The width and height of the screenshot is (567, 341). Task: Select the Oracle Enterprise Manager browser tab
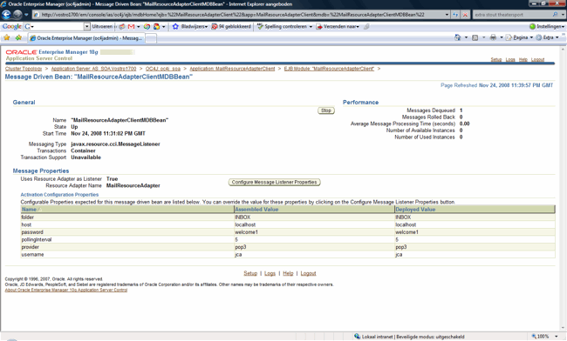[86, 38]
